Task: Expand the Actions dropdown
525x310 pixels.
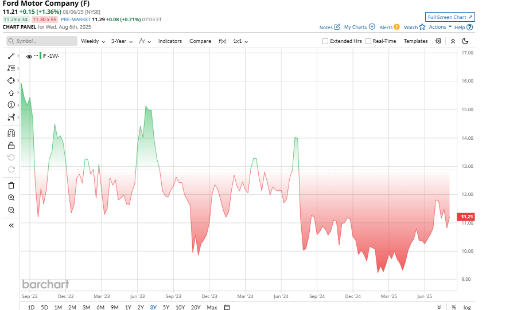Action: pyautogui.click(x=440, y=27)
